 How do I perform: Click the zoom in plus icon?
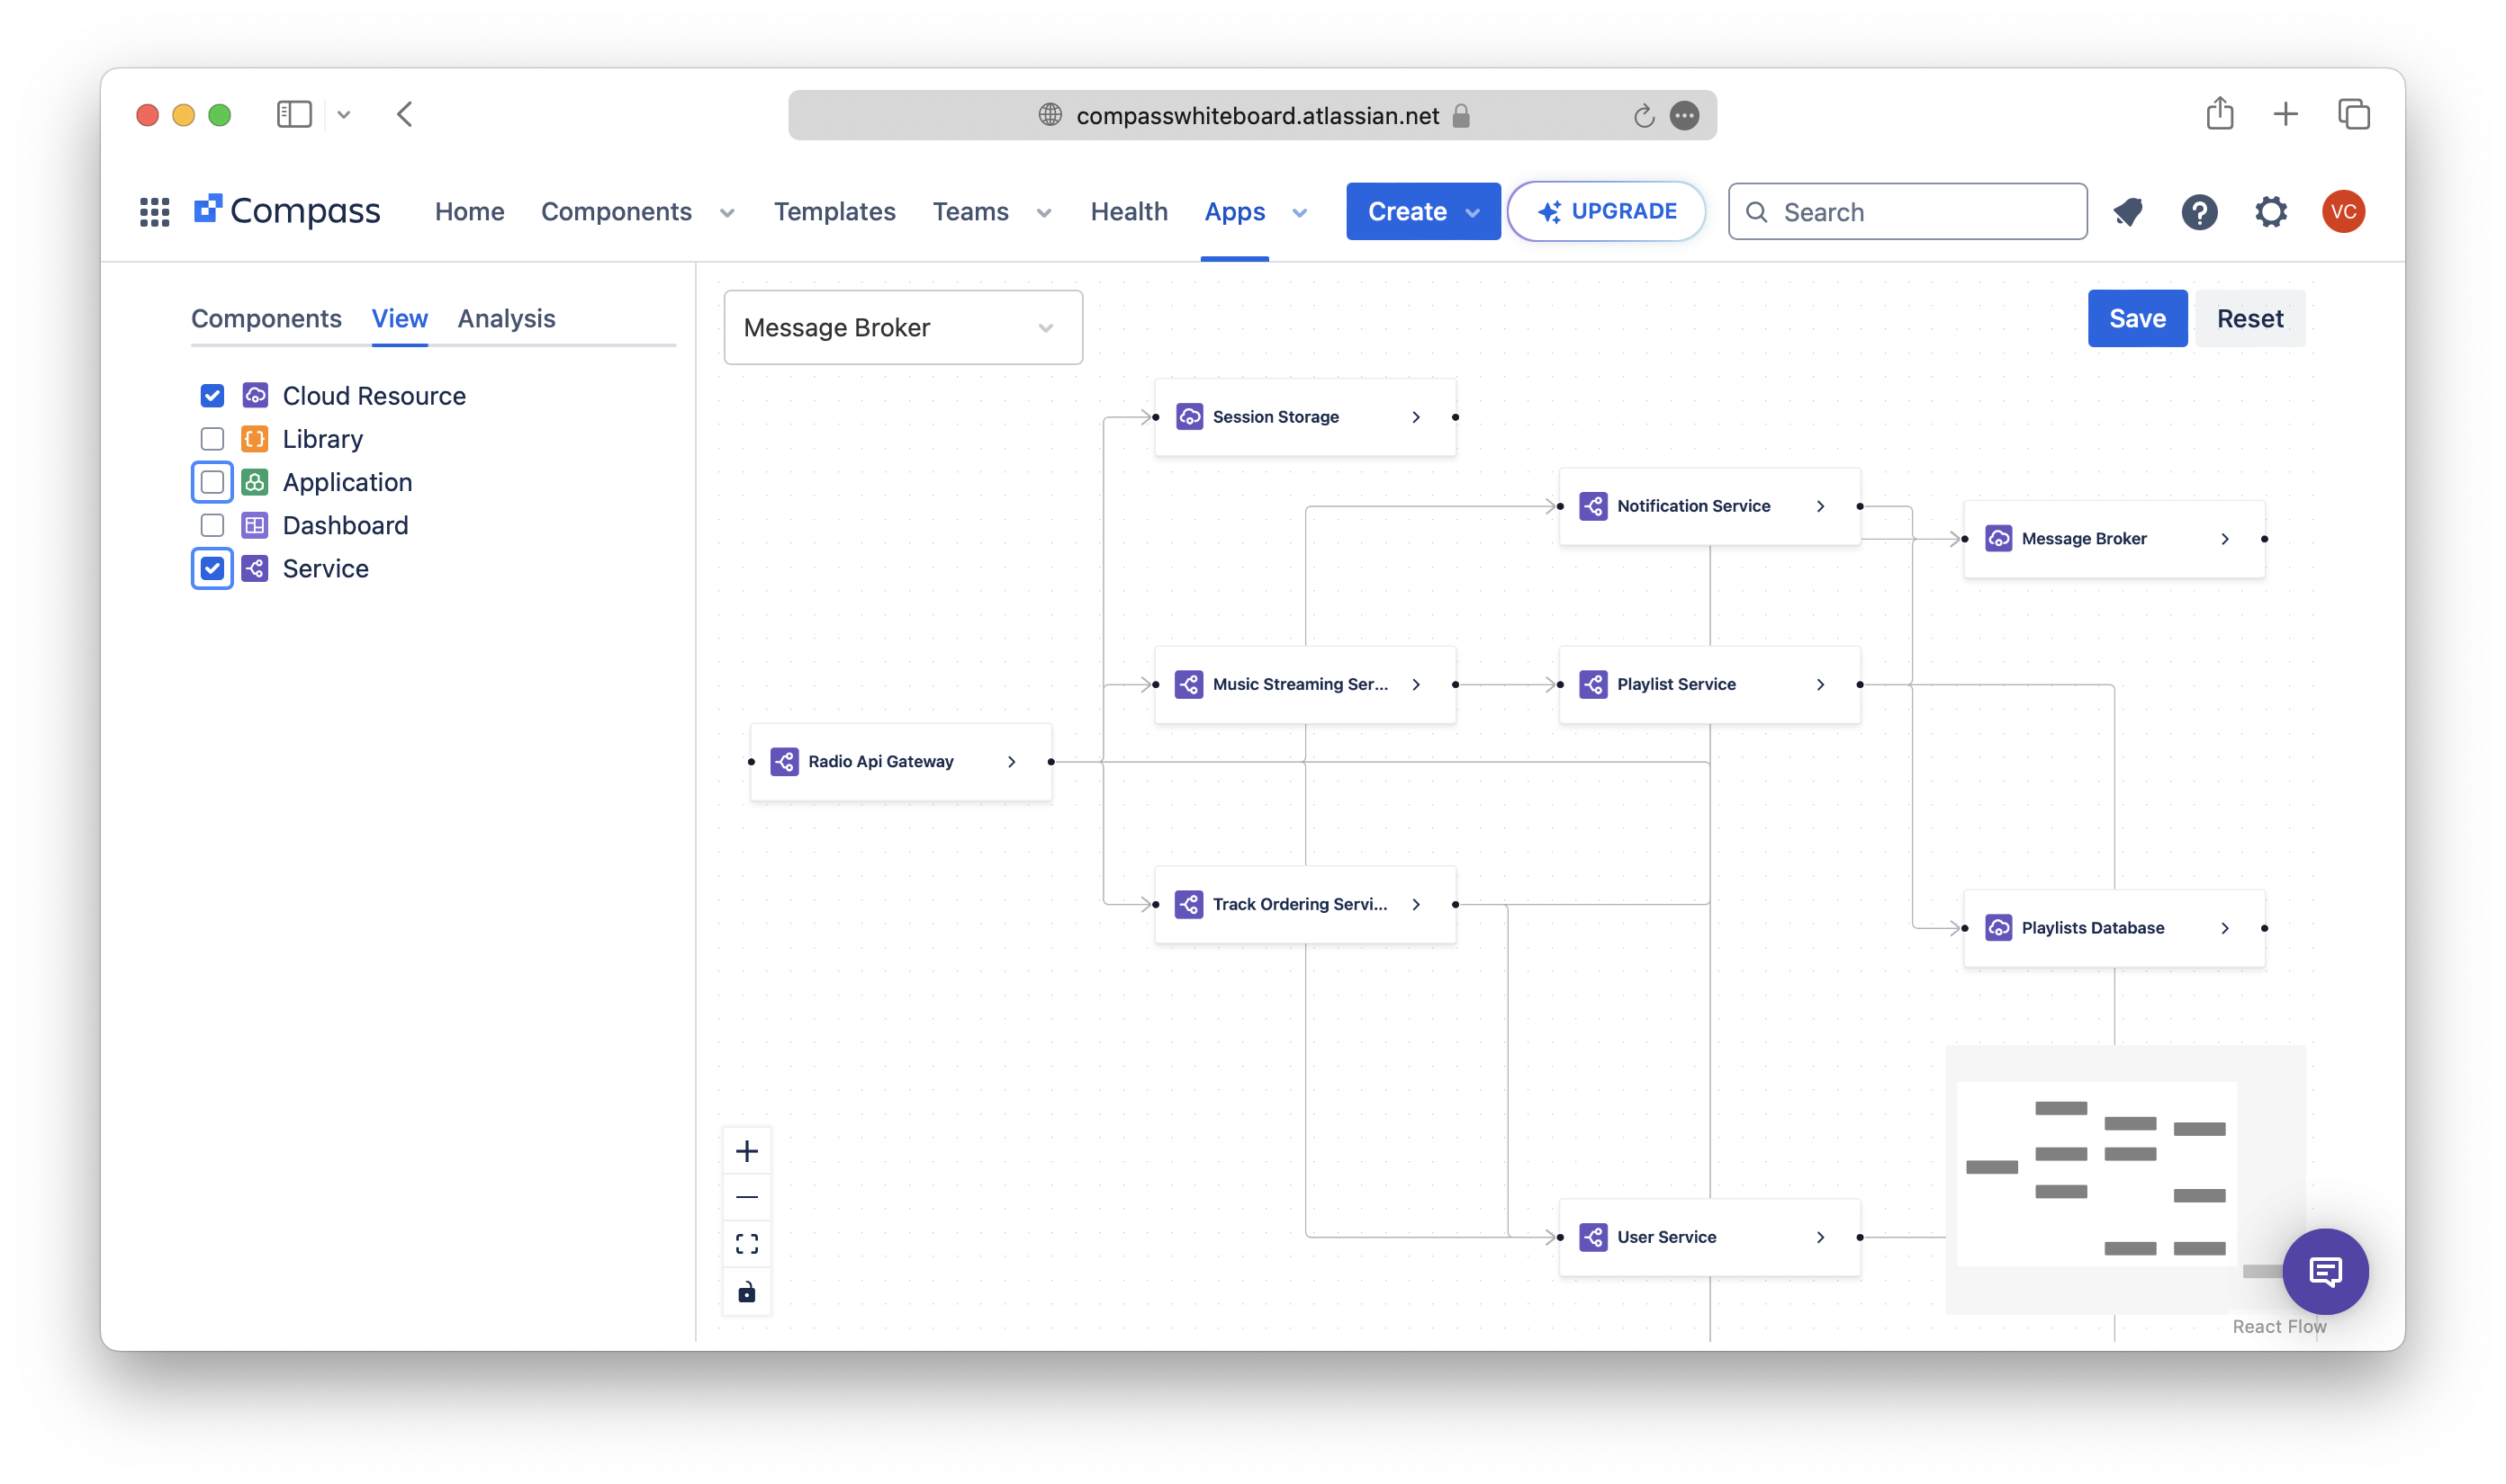click(x=746, y=1151)
